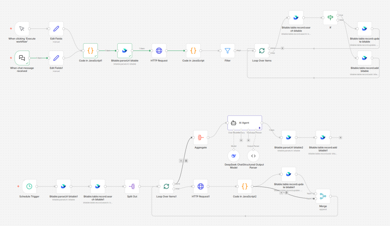Select the AI Agent node

pos(244,123)
